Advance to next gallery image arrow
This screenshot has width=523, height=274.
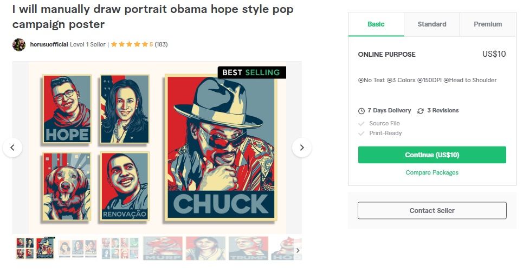tap(302, 148)
